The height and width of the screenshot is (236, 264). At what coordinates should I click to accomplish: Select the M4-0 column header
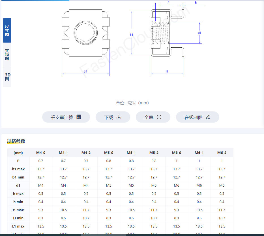(41, 153)
